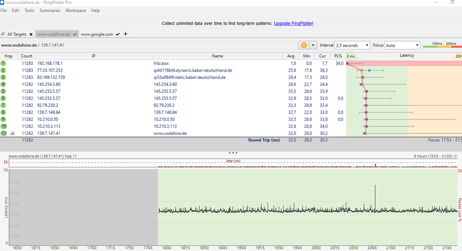
Task: Click the 18:00 timeline label
Action: pyautogui.click(x=166, y=248)
